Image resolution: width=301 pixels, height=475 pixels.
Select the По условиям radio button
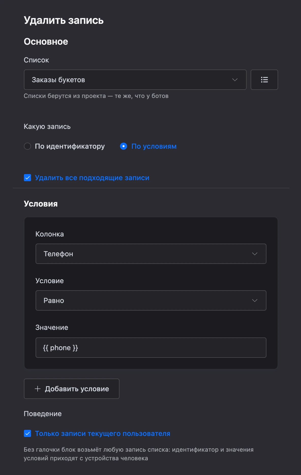(x=124, y=146)
